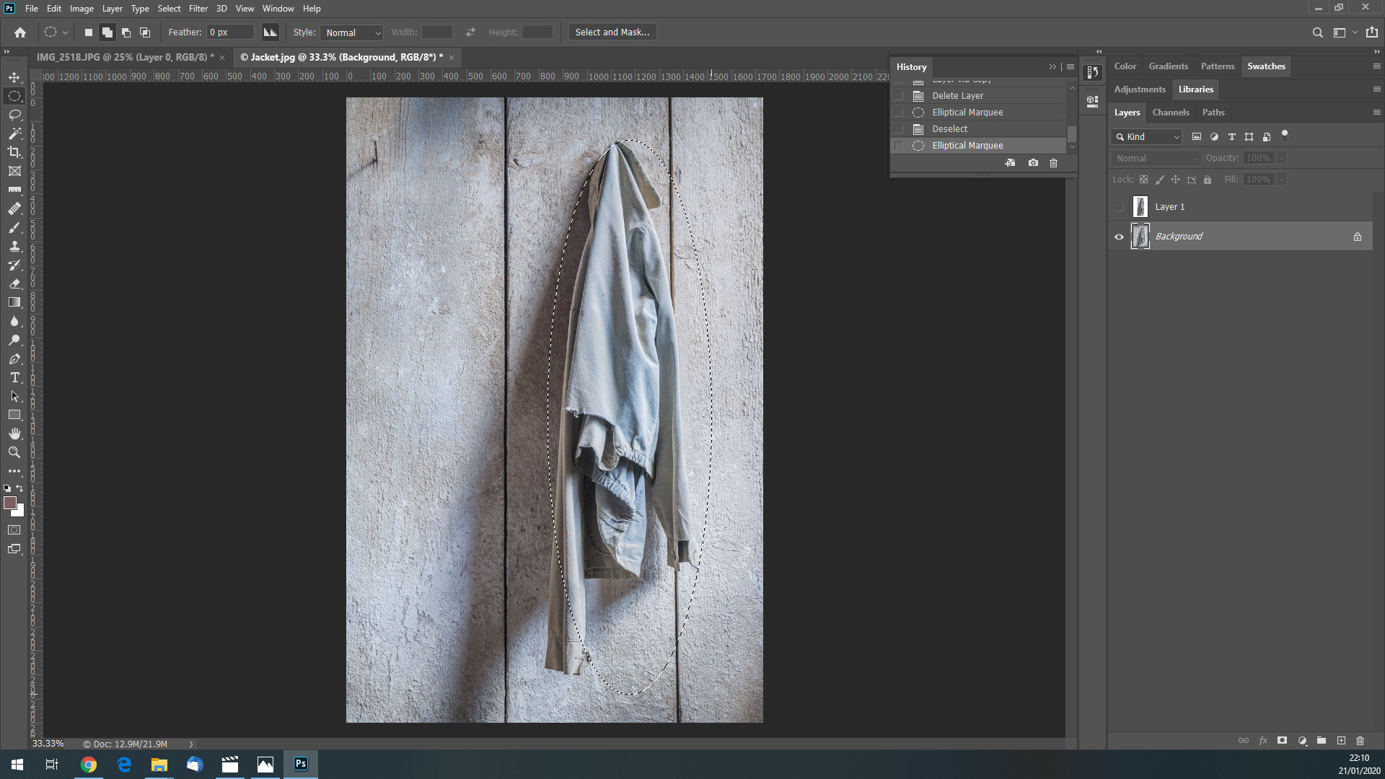Click the Feather value input field
Screen dimensions: 1385x779
pyautogui.click(x=229, y=32)
